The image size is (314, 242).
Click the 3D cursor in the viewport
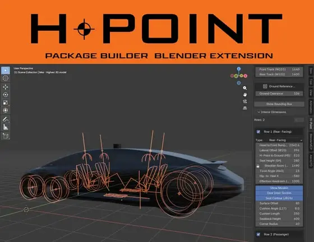26,210
